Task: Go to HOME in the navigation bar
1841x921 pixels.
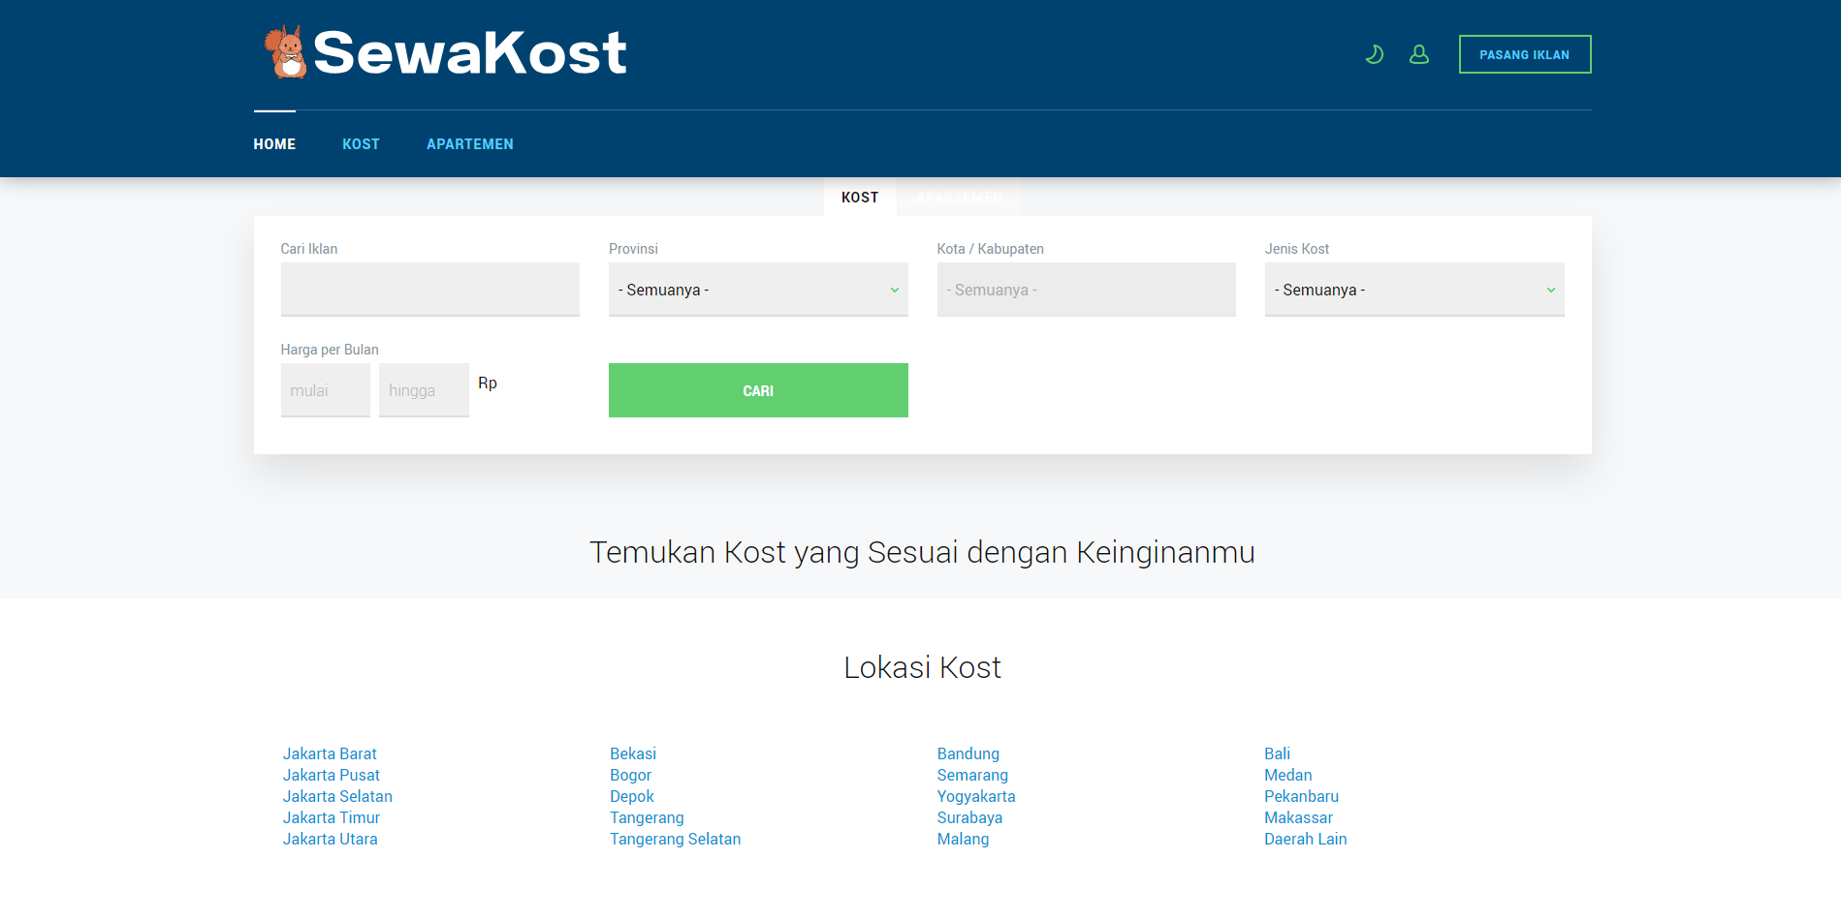Action: point(274,143)
